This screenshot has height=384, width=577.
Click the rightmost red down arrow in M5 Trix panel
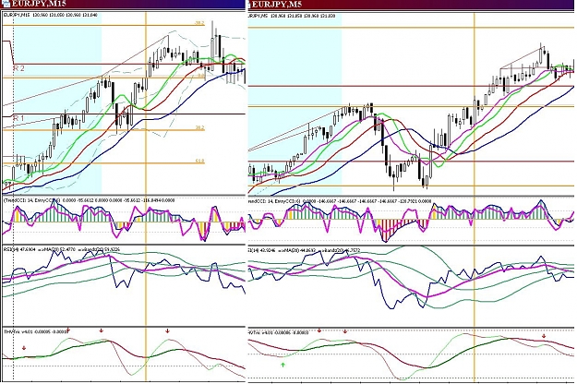pos(544,336)
